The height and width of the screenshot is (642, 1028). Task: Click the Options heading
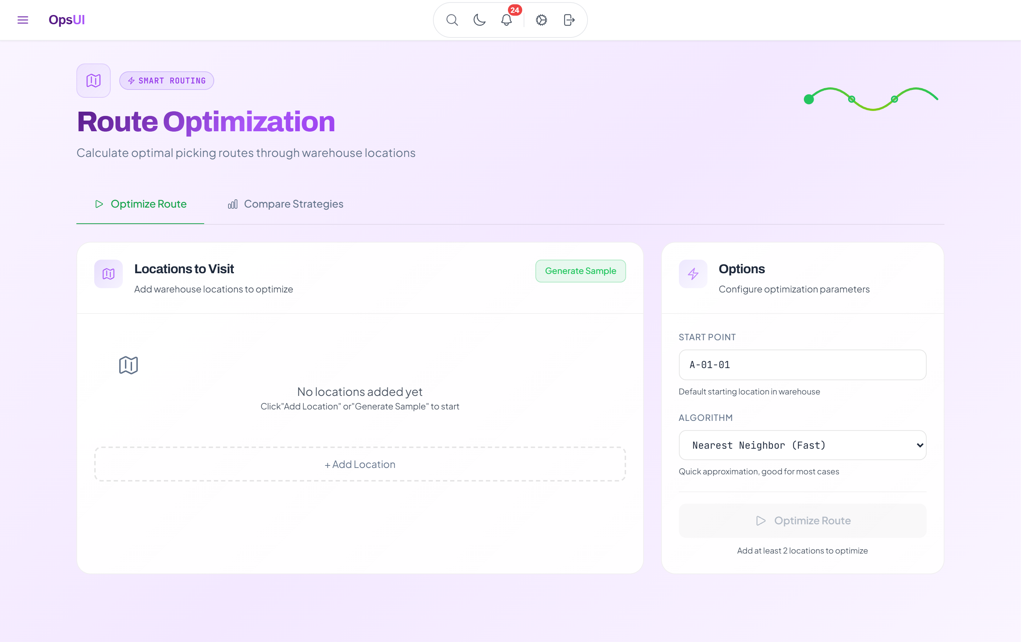pos(742,269)
